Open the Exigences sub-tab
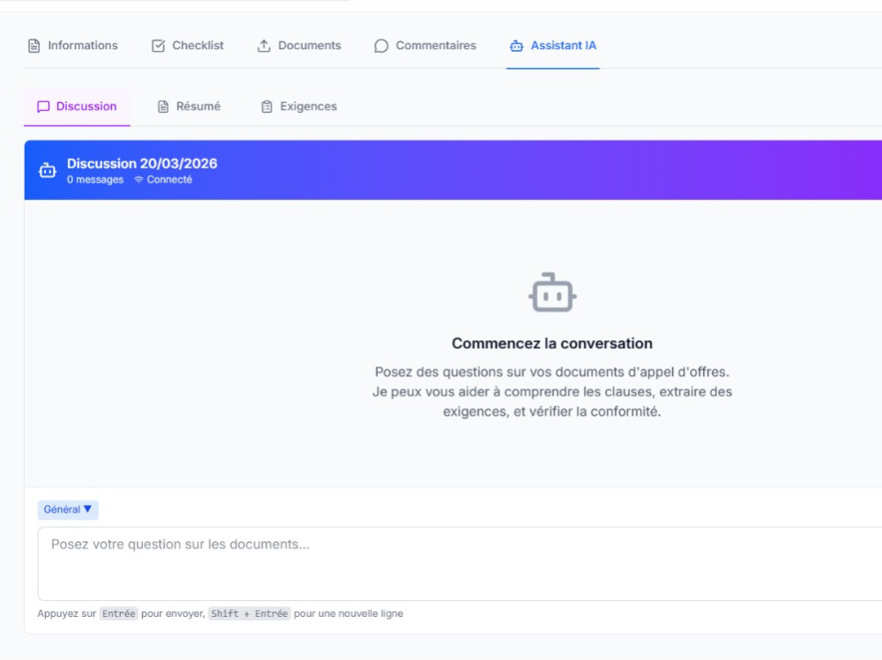 (299, 107)
